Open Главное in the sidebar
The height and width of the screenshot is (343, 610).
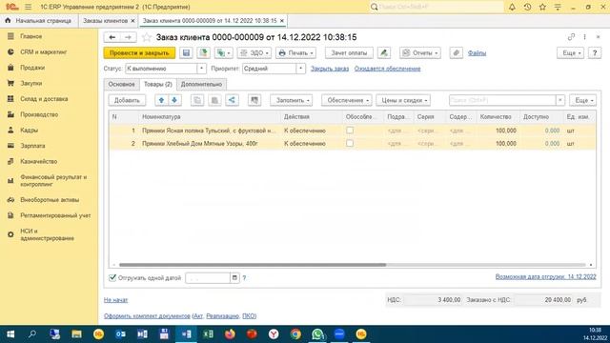(x=31, y=36)
